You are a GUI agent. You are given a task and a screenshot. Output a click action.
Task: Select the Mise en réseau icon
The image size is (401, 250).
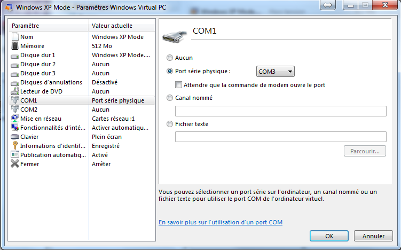(x=15, y=119)
